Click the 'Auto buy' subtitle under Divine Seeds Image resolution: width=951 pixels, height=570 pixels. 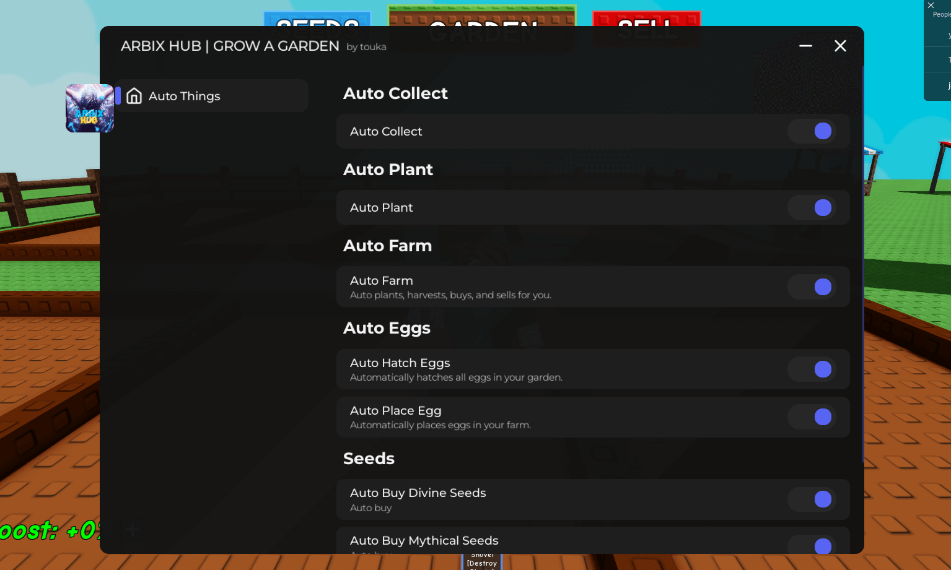point(370,508)
